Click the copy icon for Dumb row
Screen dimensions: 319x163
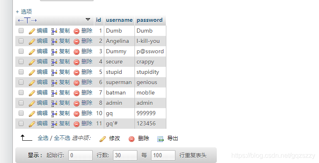pyautogui.click(x=54, y=31)
